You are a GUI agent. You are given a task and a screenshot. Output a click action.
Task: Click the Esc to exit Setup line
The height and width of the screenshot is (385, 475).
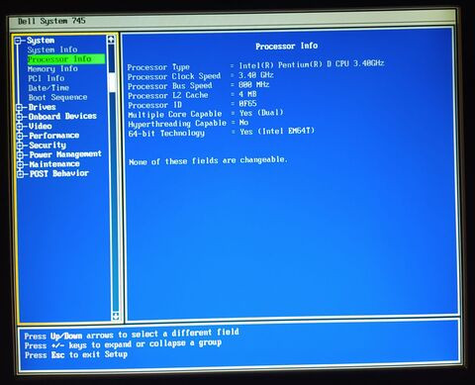tap(76, 355)
